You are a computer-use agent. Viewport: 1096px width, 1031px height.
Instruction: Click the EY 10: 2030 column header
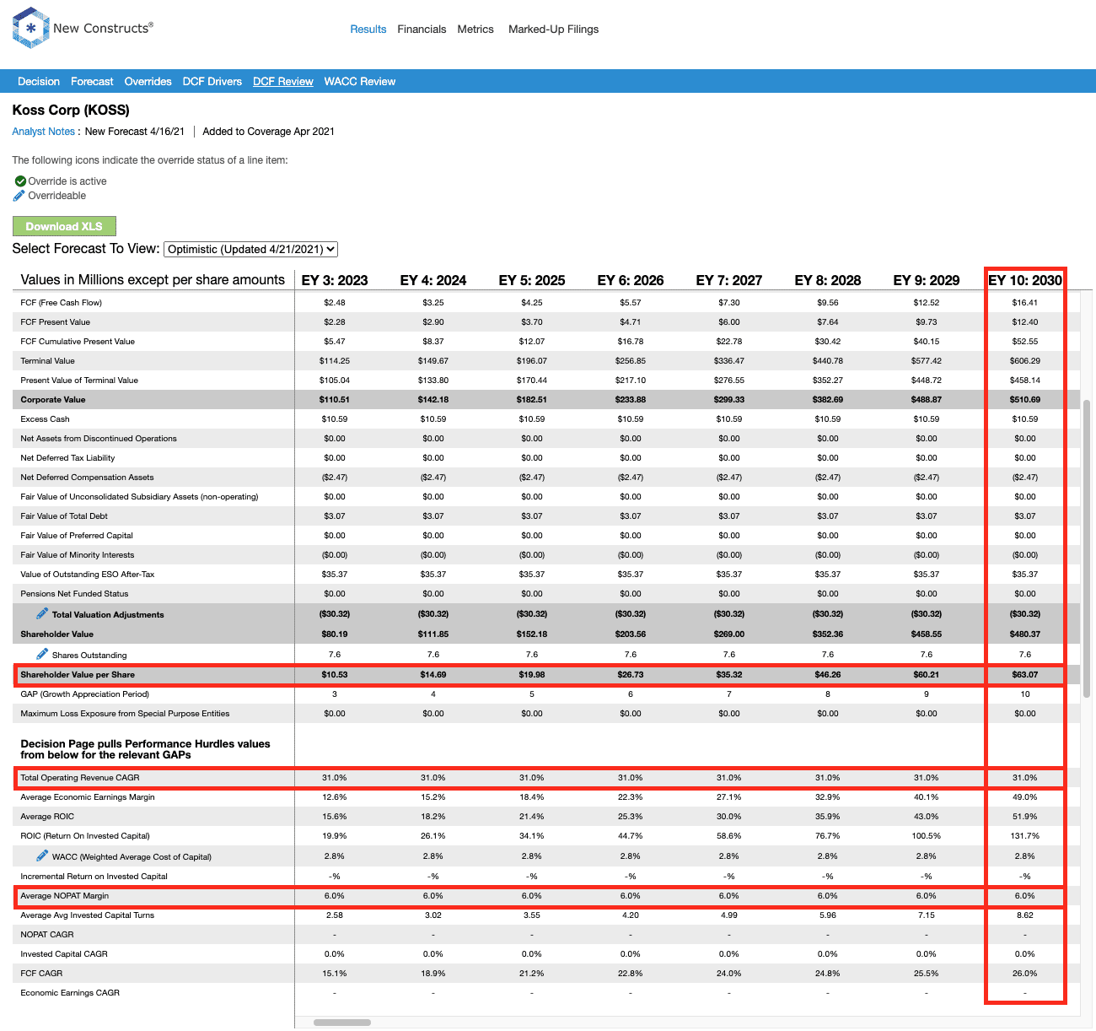coord(1025,280)
